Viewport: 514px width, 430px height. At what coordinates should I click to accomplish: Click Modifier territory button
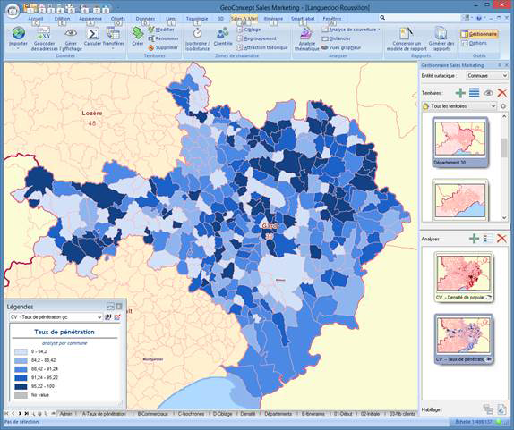pyautogui.click(x=161, y=30)
